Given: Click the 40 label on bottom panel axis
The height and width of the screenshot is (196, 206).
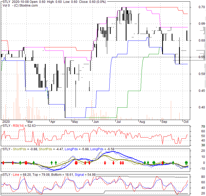Looking at the screenshot, I should tap(203, 188).
